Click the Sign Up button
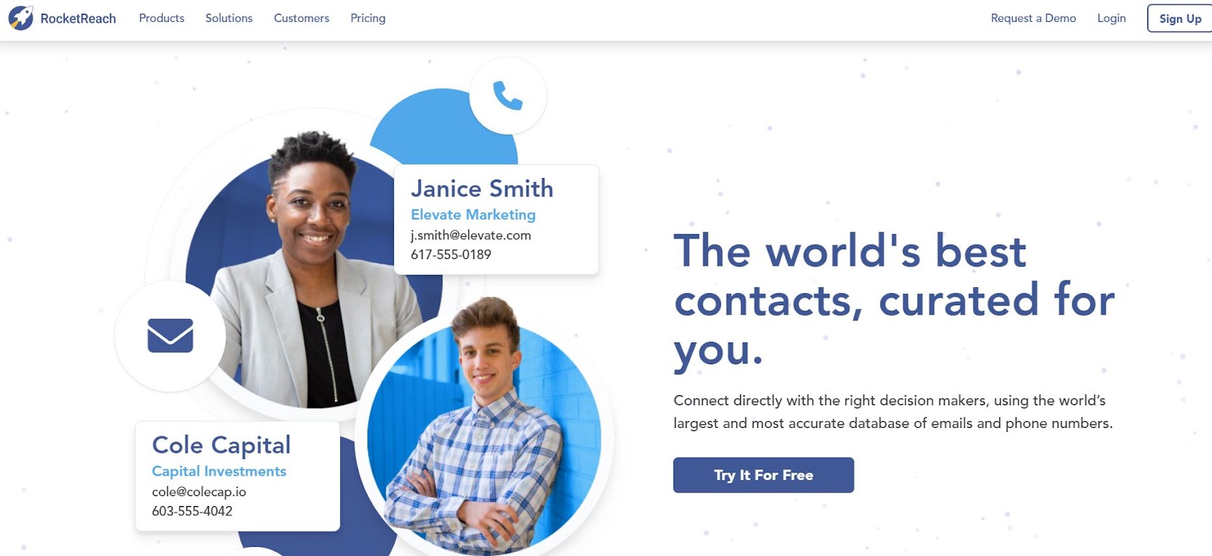The width and height of the screenshot is (1212, 556). coord(1179,18)
